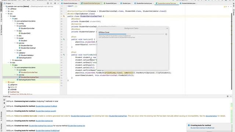Switch to StudentDAO.java tab
This screenshot has width=235, height=132.
(111, 3)
